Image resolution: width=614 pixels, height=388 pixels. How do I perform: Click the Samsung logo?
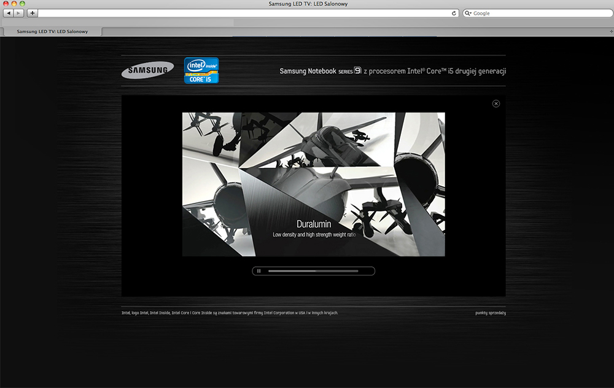point(147,70)
